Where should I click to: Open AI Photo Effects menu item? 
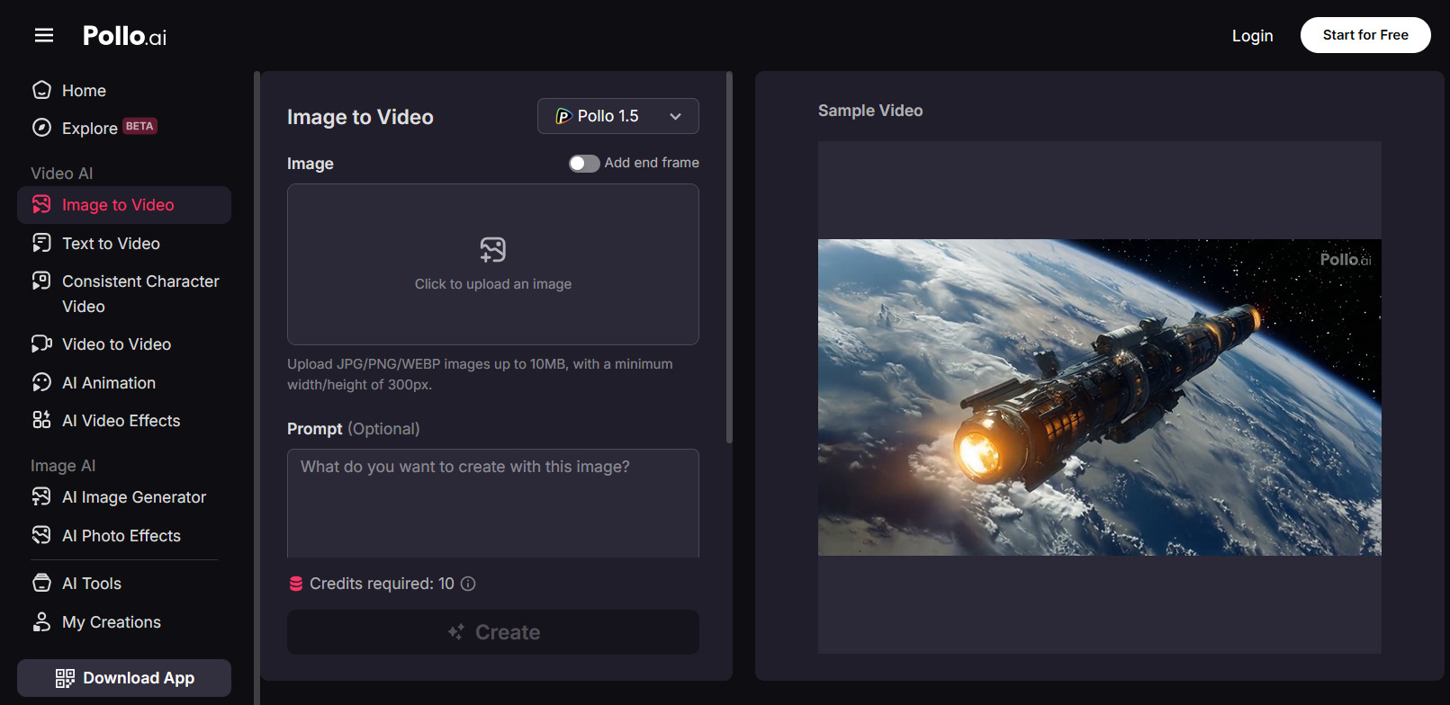(x=124, y=536)
